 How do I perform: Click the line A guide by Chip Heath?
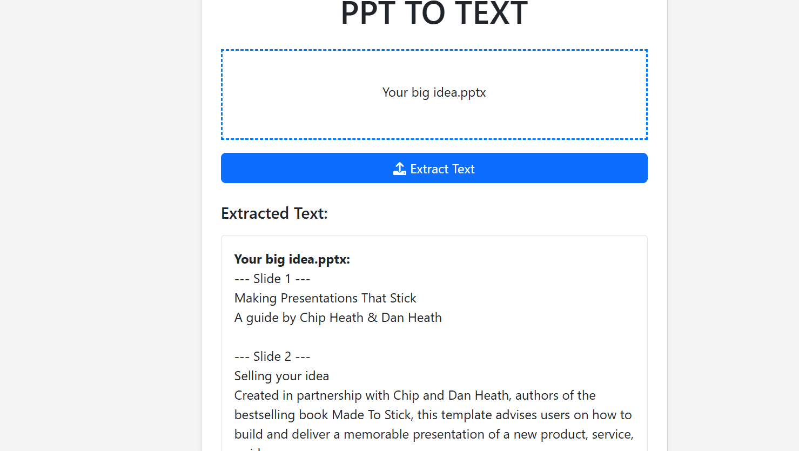tap(338, 317)
